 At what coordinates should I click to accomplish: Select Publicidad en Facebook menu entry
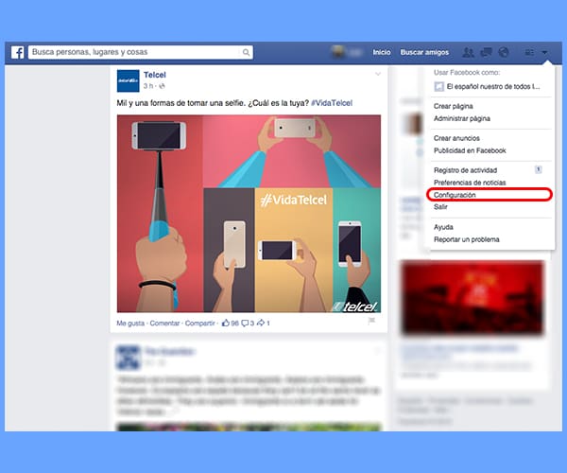pos(470,150)
